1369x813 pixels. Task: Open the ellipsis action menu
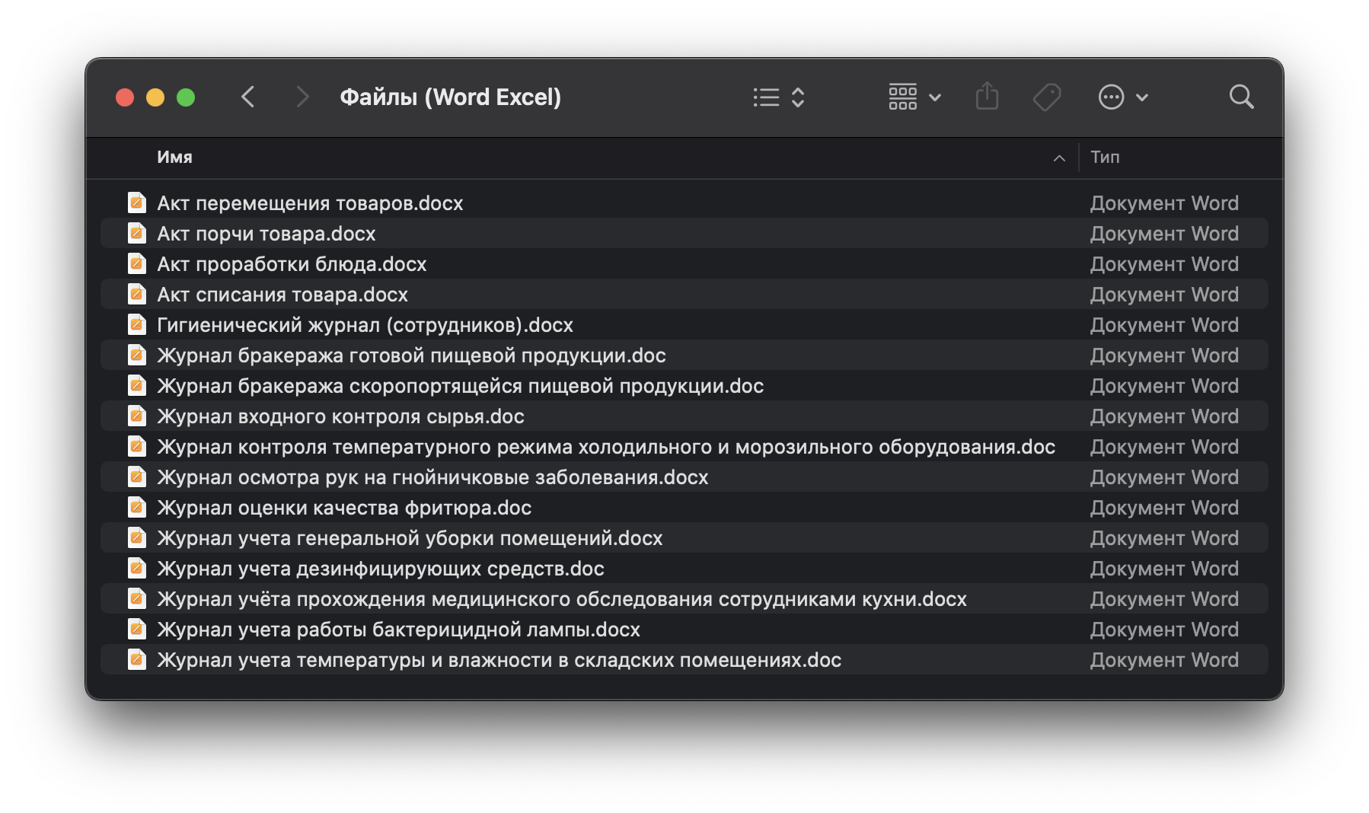tap(1122, 97)
